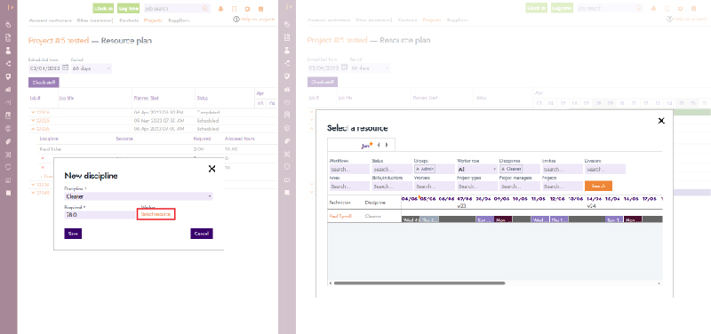Click resource dialog's horizontal scrollbar thumb
This screenshot has width=711, height=334.
(x=419, y=282)
